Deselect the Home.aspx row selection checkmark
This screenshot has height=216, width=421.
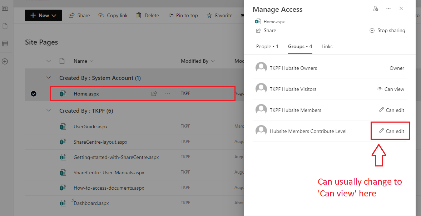tap(34, 94)
